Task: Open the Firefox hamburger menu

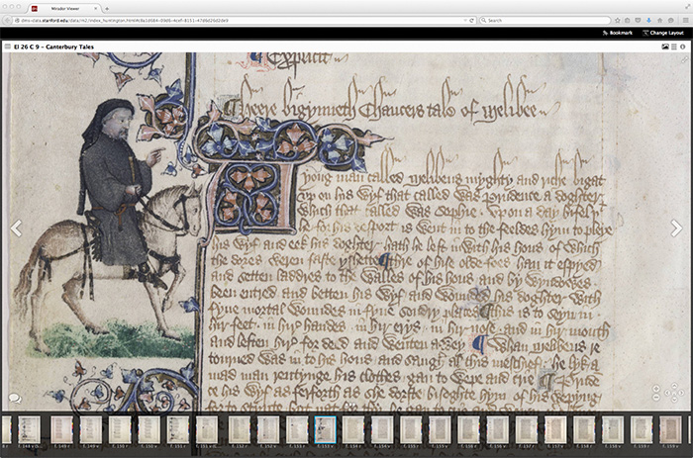Action: pyautogui.click(x=683, y=20)
